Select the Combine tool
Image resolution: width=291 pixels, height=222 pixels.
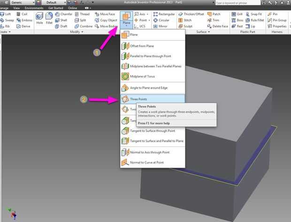[x=84, y=26]
